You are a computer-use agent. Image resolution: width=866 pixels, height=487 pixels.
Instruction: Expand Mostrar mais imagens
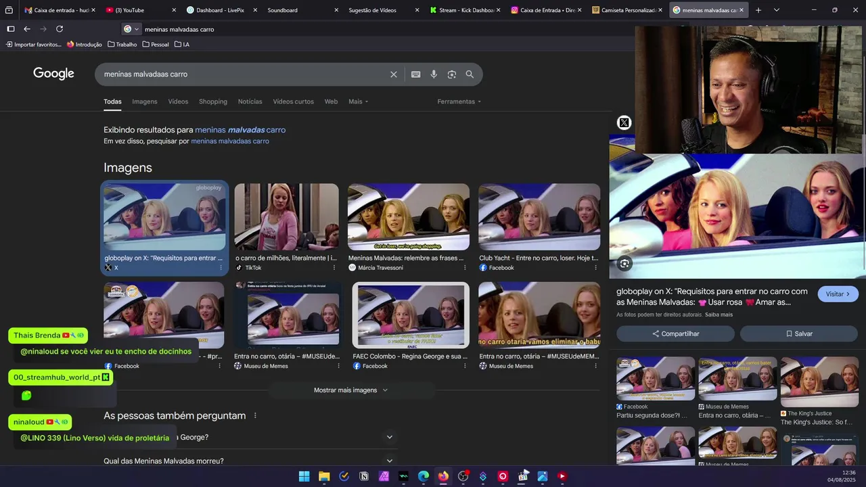tap(351, 390)
